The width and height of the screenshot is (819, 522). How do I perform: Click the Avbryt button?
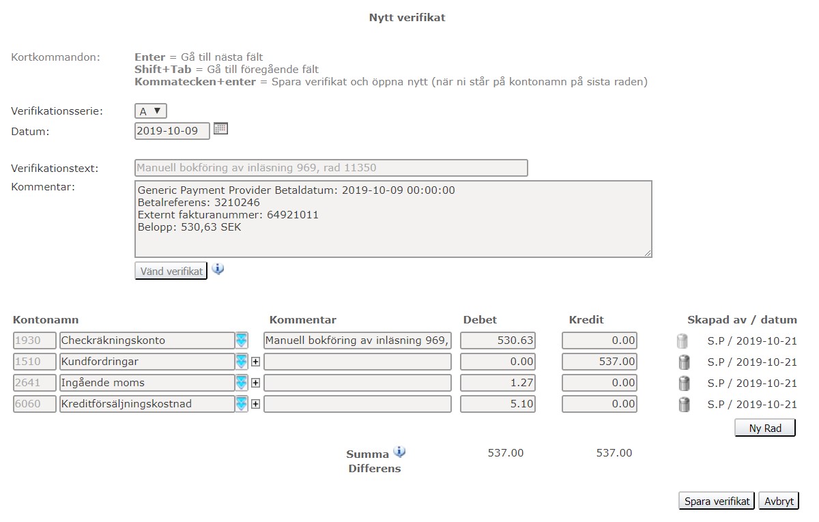click(778, 501)
